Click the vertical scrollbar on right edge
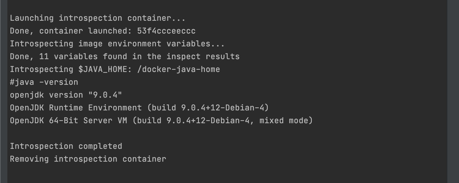This screenshot has width=459, height=183. tap(453, 91)
